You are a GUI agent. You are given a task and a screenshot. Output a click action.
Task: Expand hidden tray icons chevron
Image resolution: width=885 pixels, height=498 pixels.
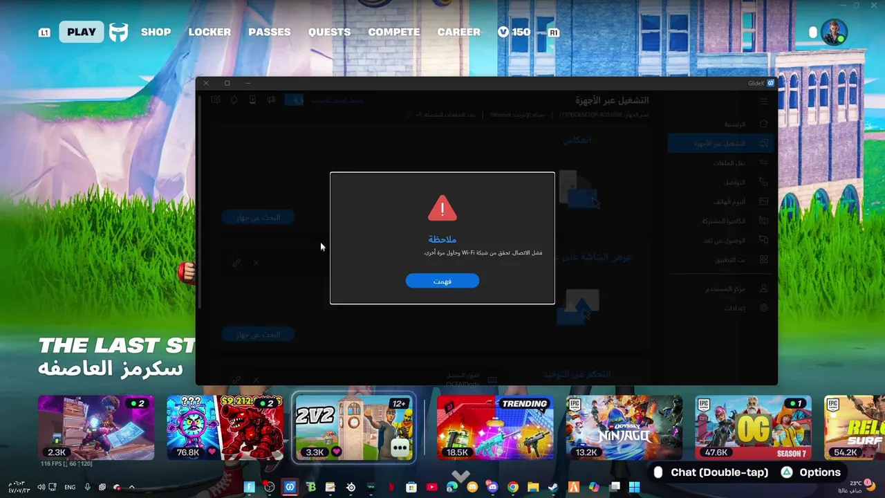pos(131,487)
